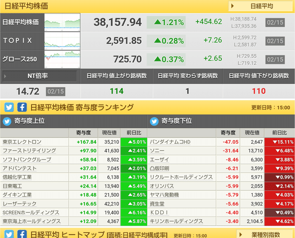
Task: Open リクルートホールディングス stock link
Action: click(181, 177)
